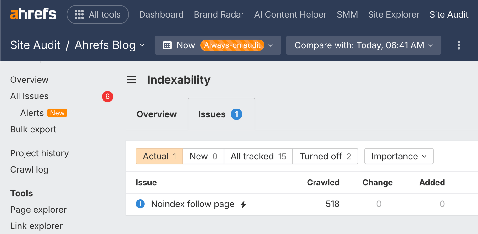Open the Compare with date dropdown
This screenshot has height=234, width=478.
pyautogui.click(x=363, y=45)
